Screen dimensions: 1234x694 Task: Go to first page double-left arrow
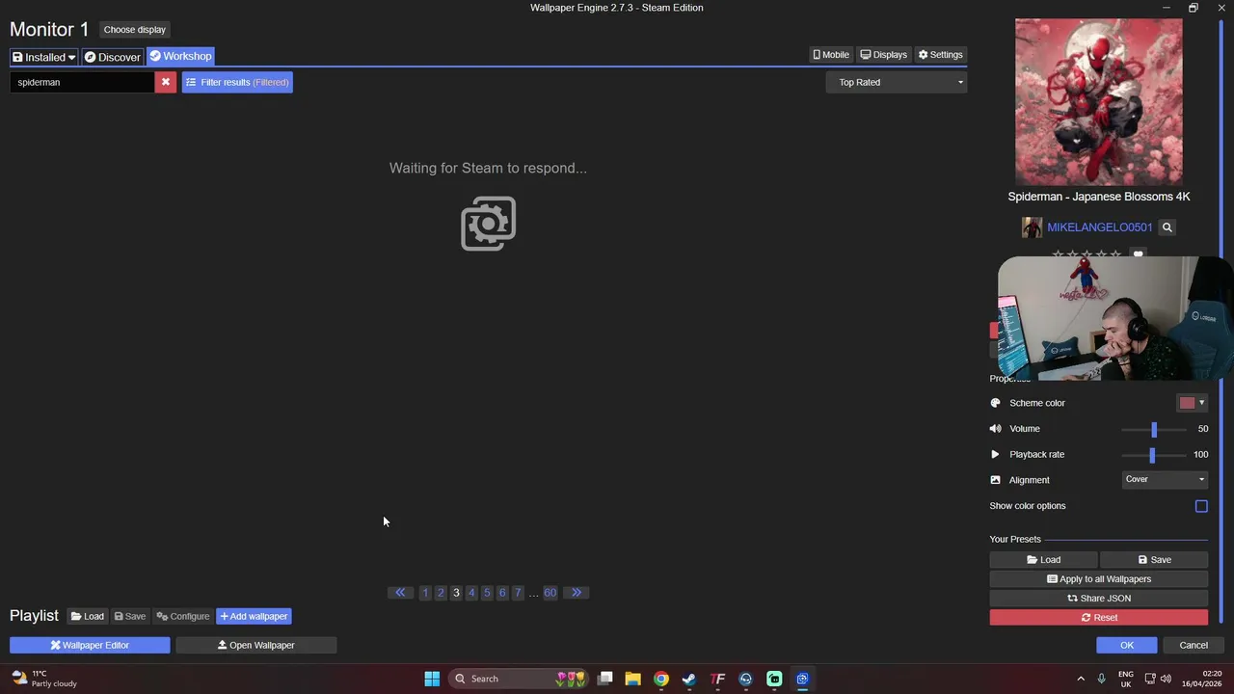[x=400, y=593]
